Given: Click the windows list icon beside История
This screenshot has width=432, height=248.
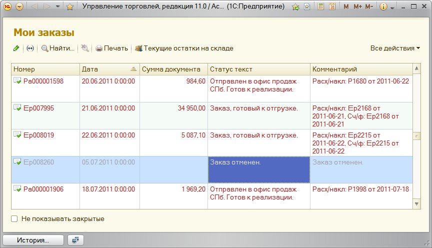Looking at the screenshot, I should click(x=75, y=240).
